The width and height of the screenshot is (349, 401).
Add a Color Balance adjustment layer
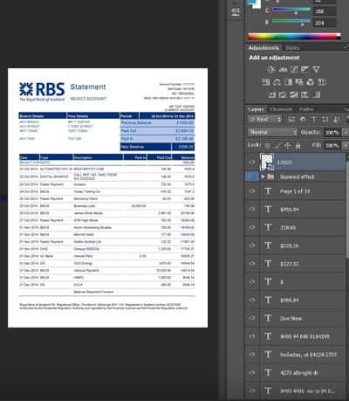[x=277, y=82]
